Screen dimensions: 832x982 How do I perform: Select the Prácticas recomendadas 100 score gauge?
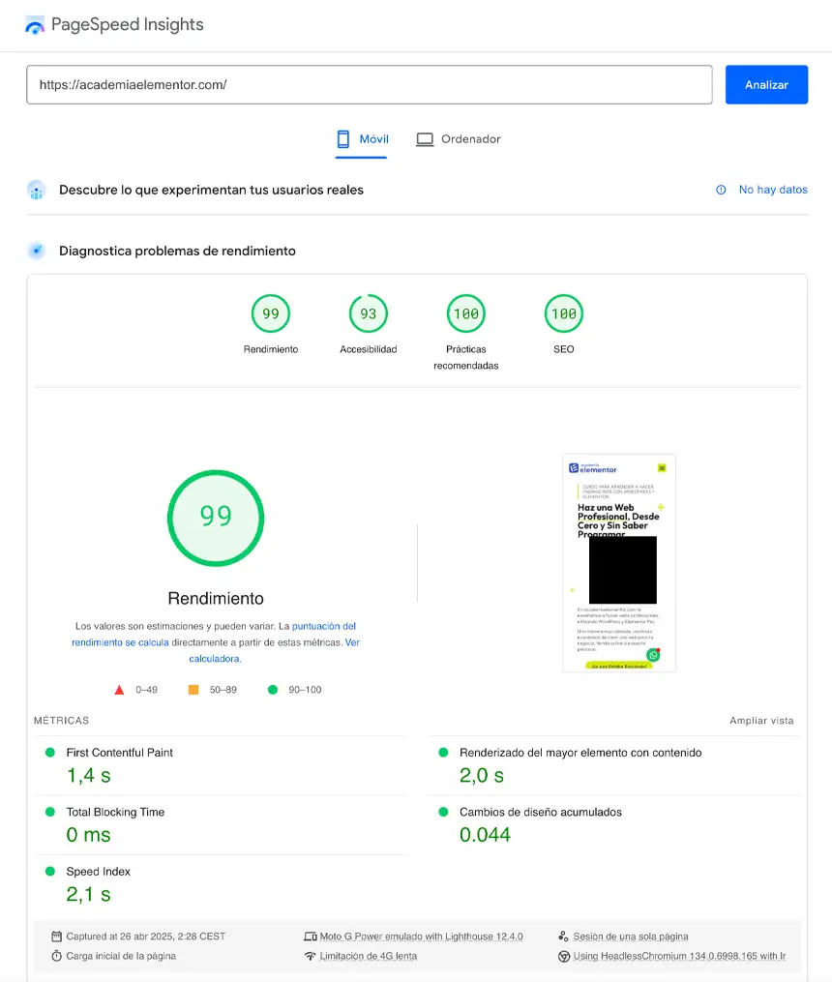pyautogui.click(x=465, y=313)
